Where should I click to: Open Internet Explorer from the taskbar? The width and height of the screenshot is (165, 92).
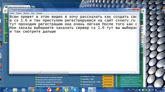6,90
